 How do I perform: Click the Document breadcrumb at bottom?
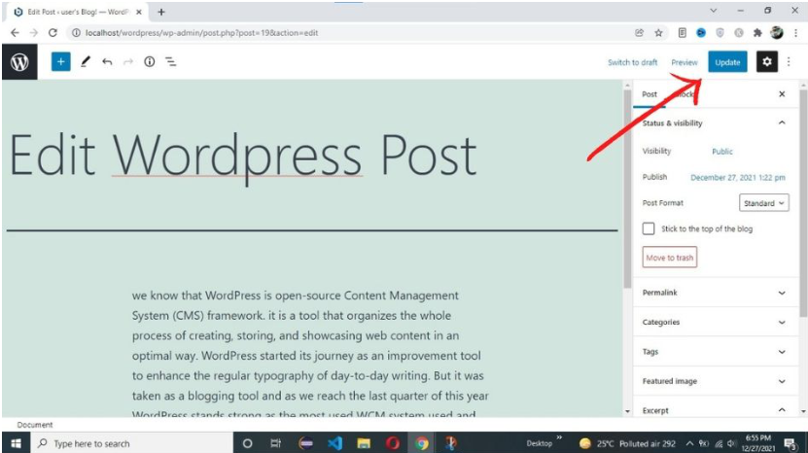coord(35,425)
